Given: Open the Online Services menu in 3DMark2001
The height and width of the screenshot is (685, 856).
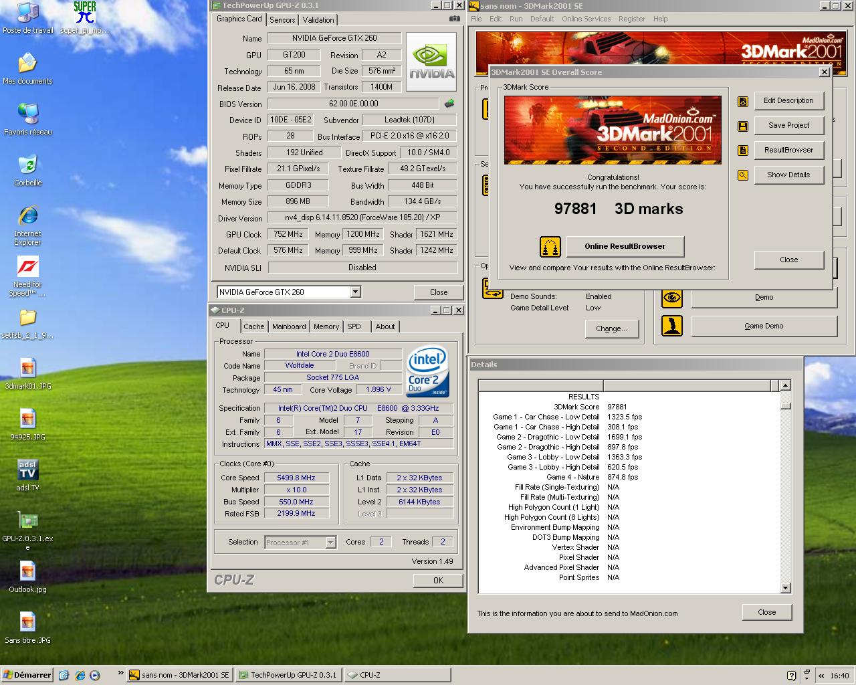Looking at the screenshot, I should click(x=586, y=19).
